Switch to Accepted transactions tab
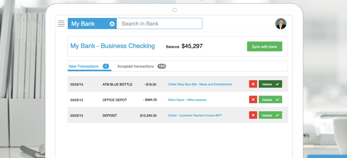Image resolution: width=347 pixels, height=158 pixels. pos(135,66)
